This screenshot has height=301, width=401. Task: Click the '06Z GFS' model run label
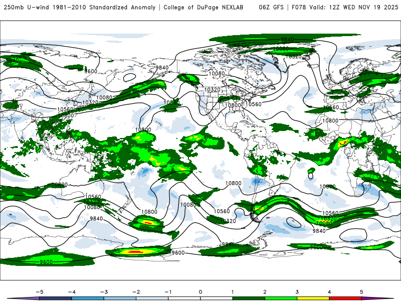point(271,8)
